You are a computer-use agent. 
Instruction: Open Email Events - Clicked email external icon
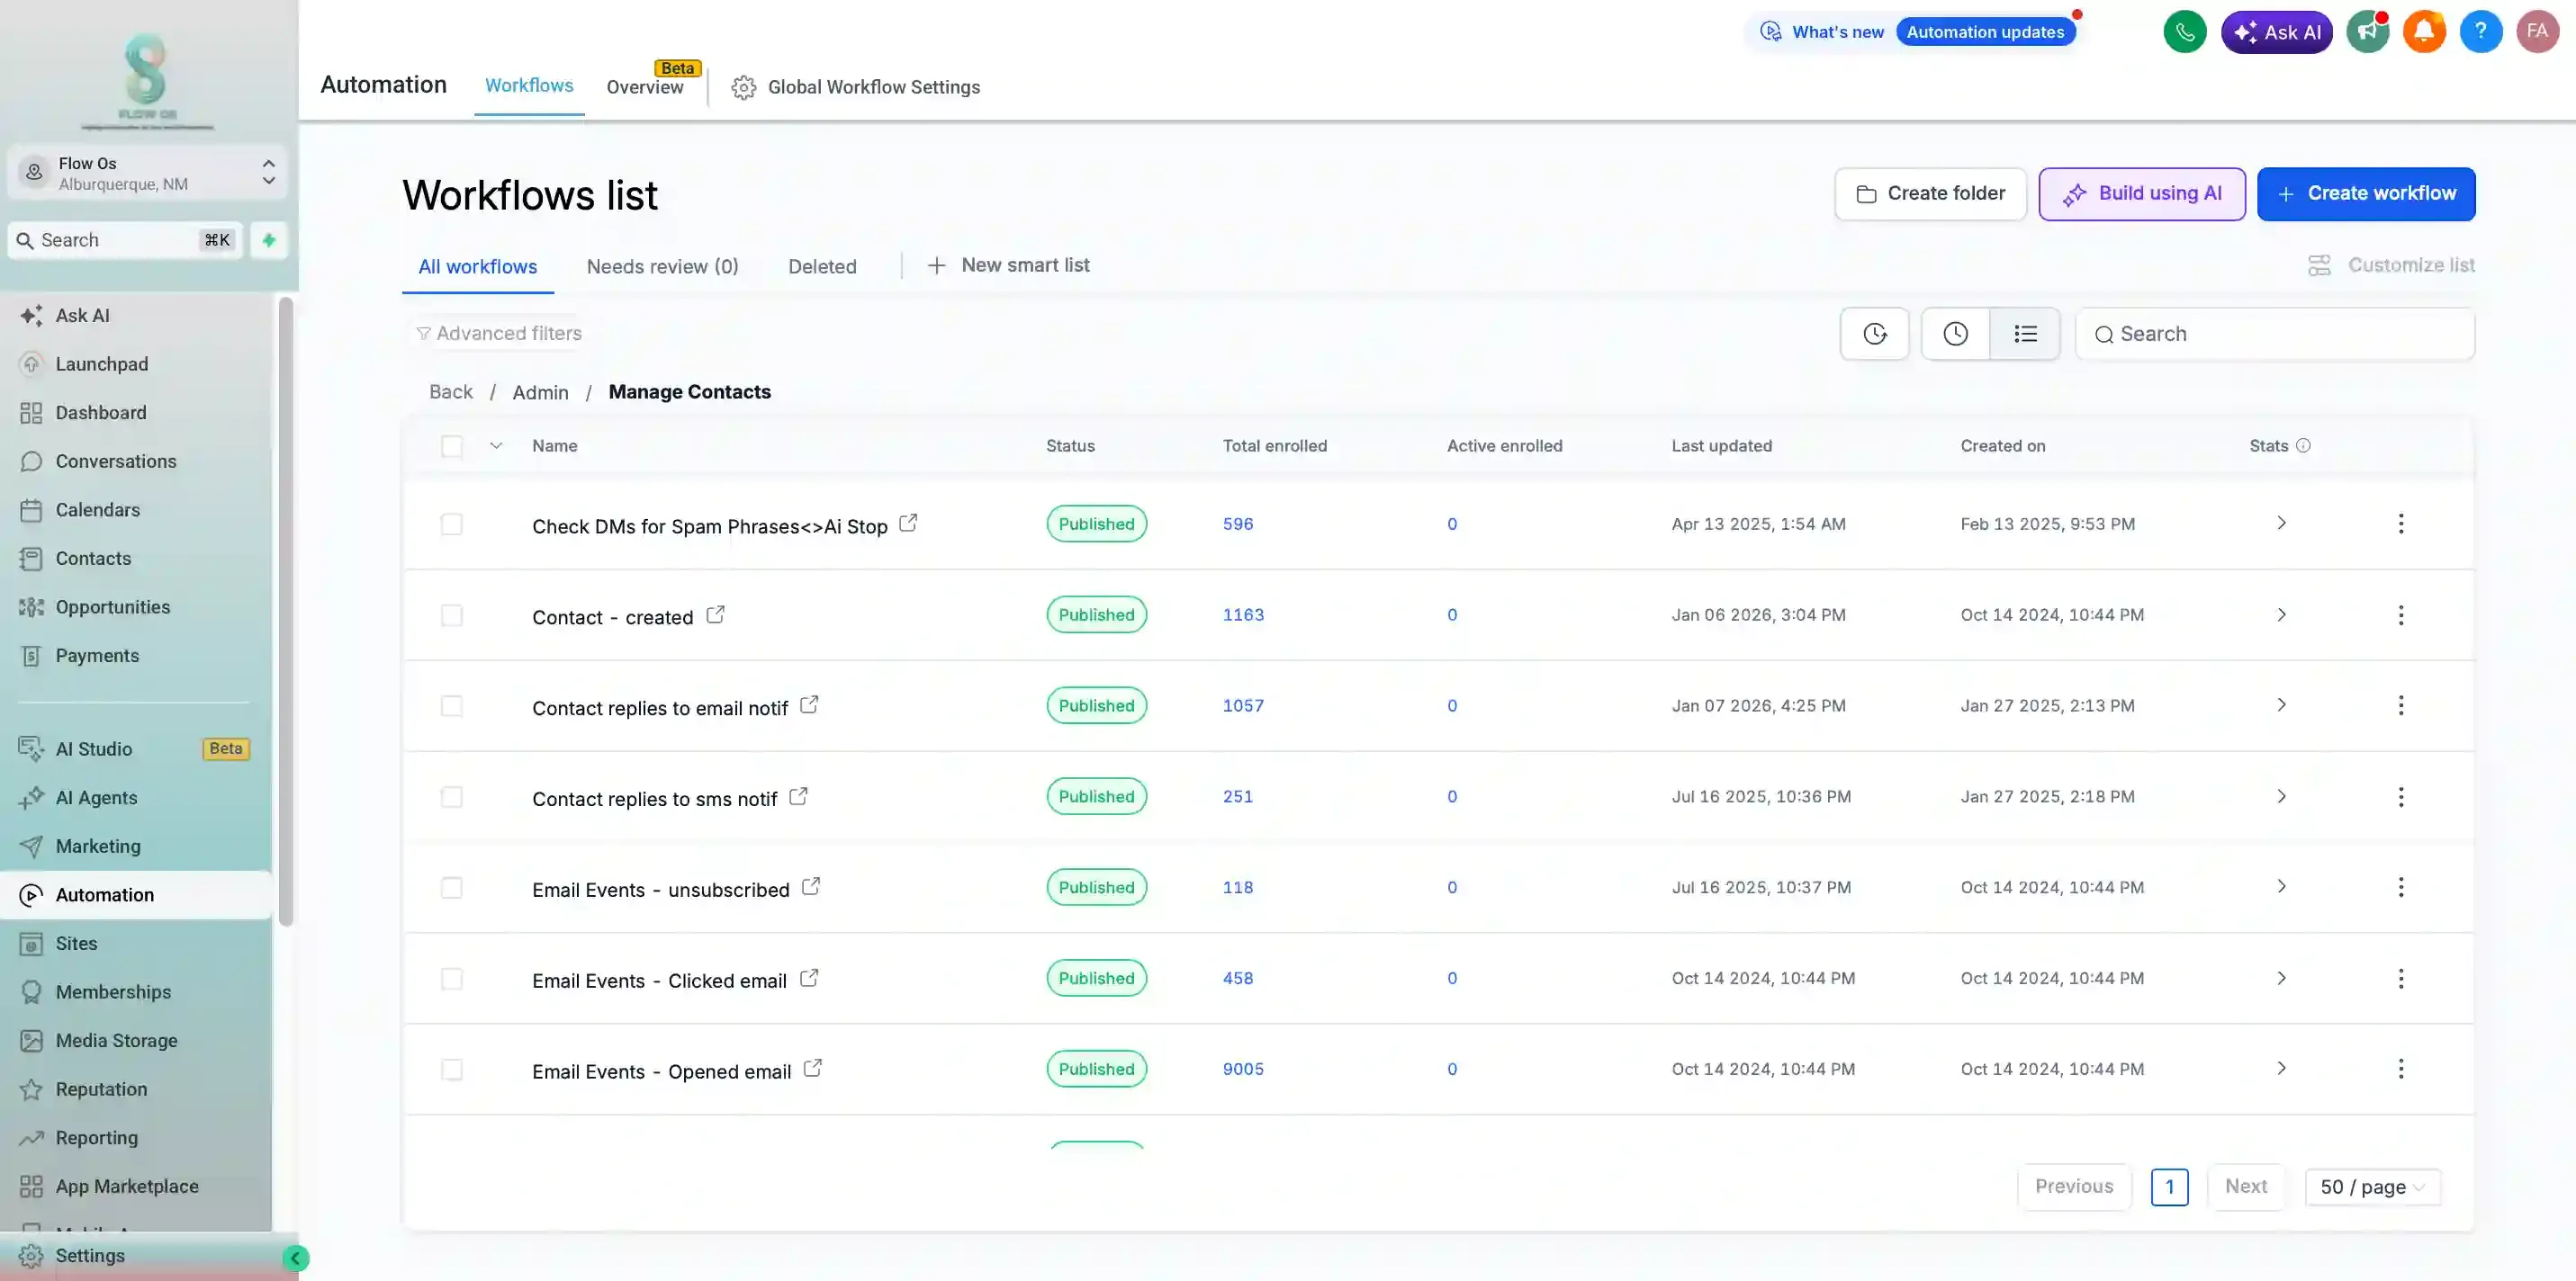(809, 977)
